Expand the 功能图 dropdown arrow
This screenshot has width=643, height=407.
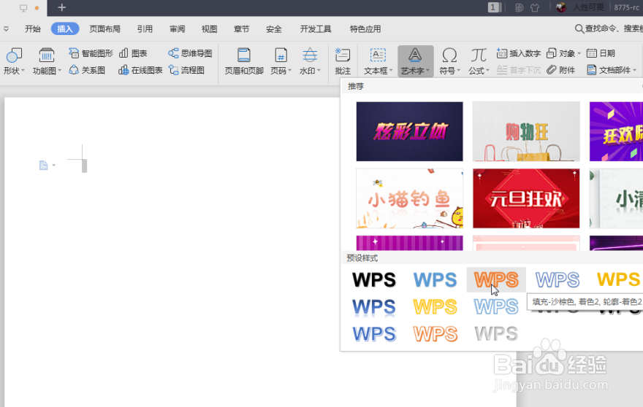click(x=59, y=71)
